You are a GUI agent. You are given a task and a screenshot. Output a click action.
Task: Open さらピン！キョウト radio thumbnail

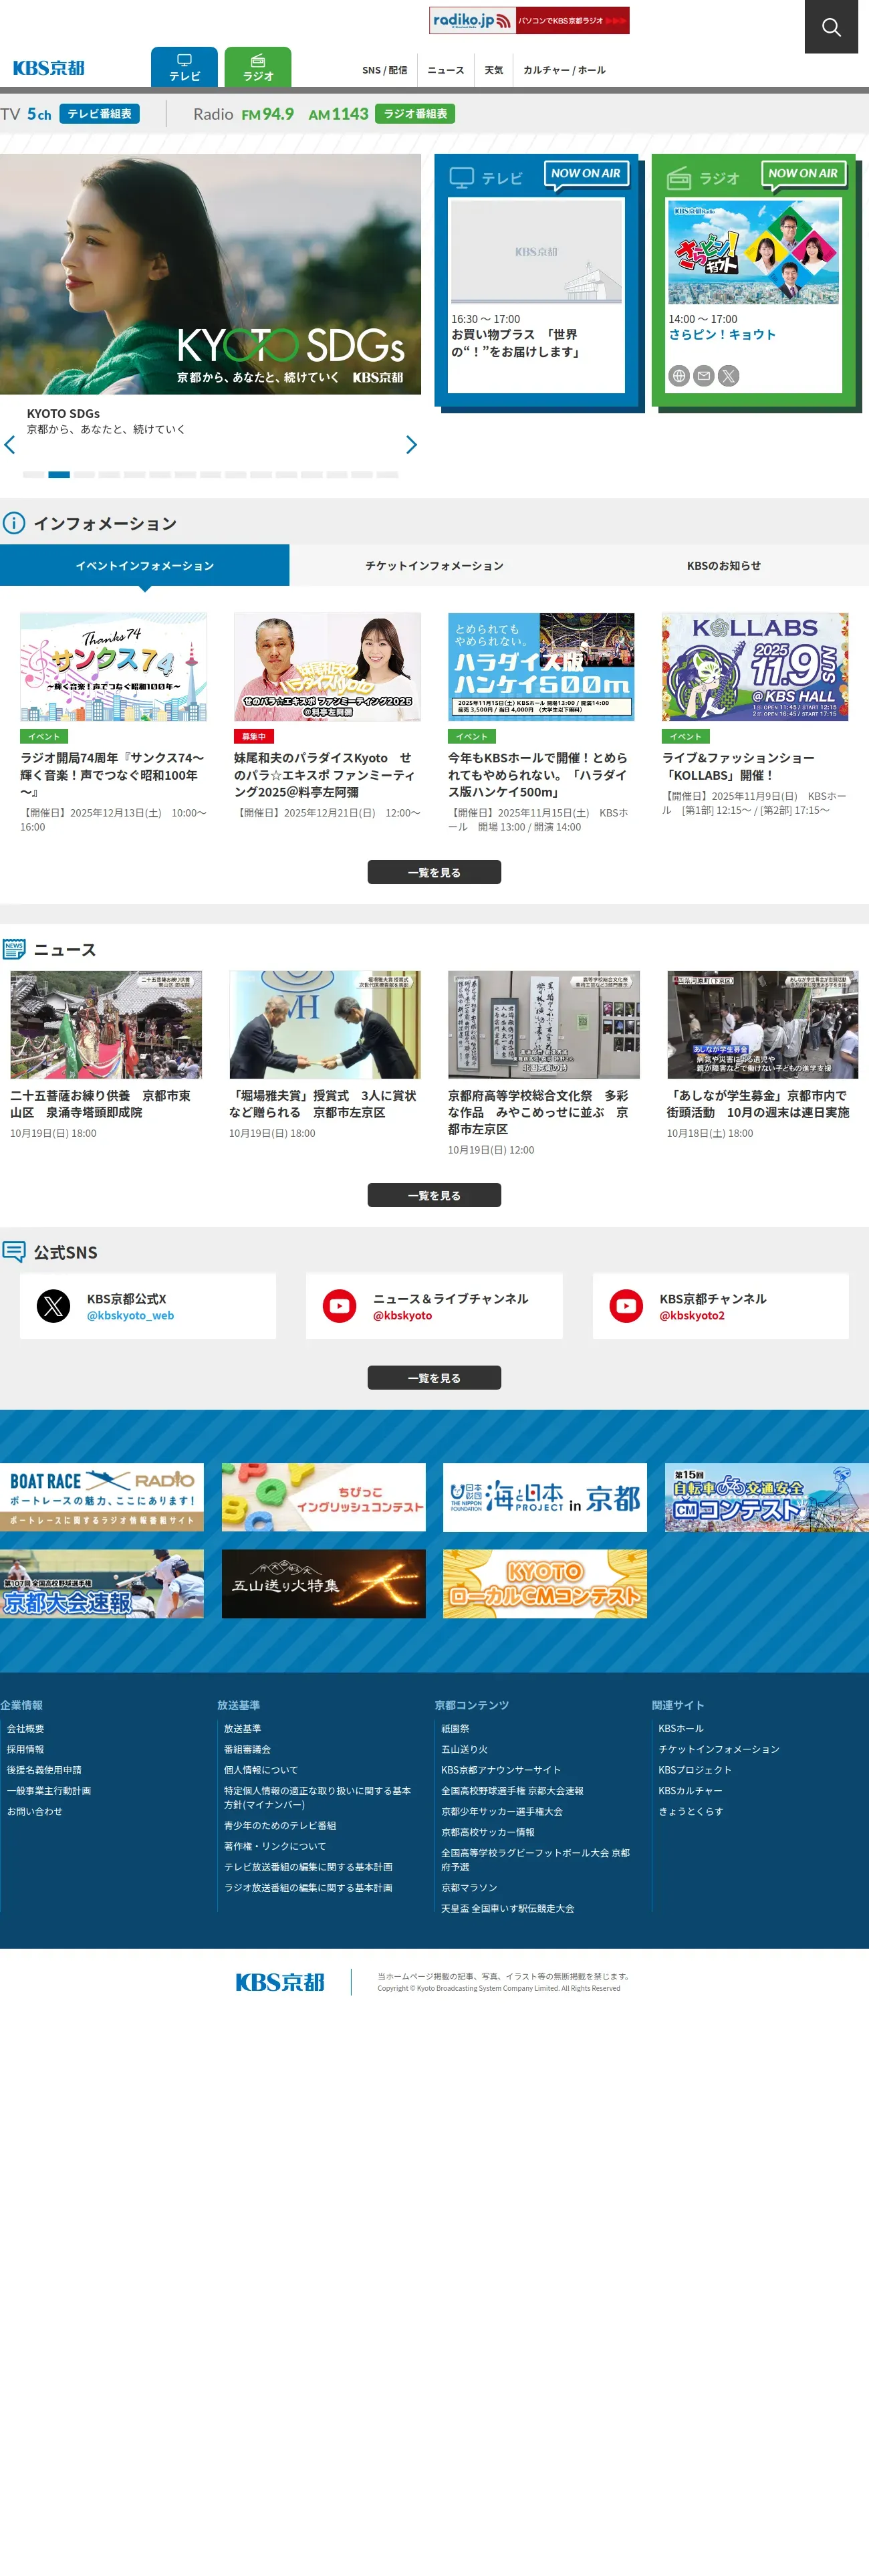click(754, 252)
